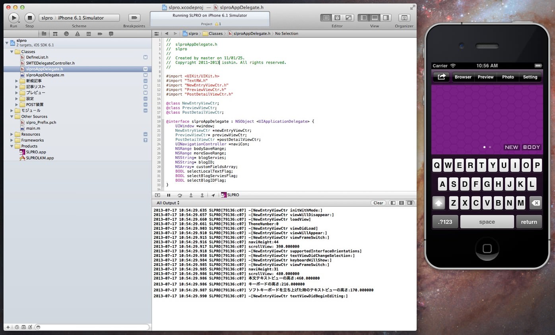Screen dimensions: 555x335
Task: Show only the console view
Action: 410,203
